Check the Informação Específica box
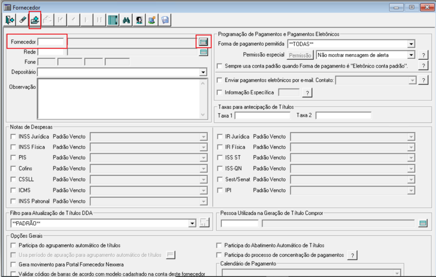436x277 pixels. [220, 92]
